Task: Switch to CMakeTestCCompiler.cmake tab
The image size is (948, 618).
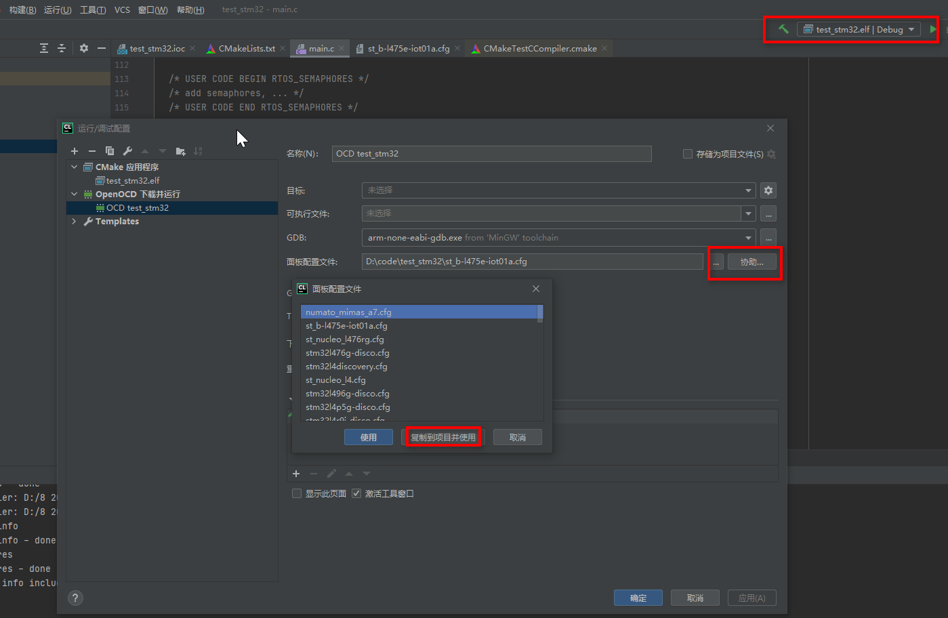Action: [x=540, y=48]
